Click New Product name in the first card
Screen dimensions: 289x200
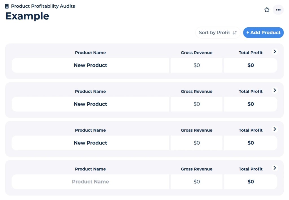[90, 65]
